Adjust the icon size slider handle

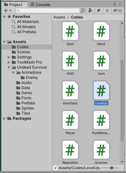click(112, 168)
